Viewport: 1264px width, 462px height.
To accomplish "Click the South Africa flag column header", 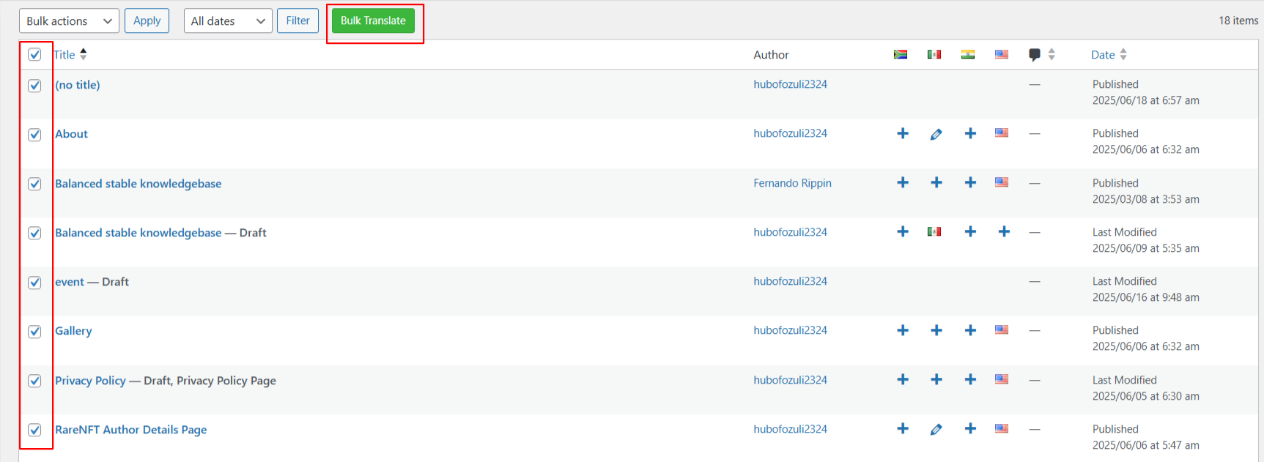I will [x=901, y=54].
